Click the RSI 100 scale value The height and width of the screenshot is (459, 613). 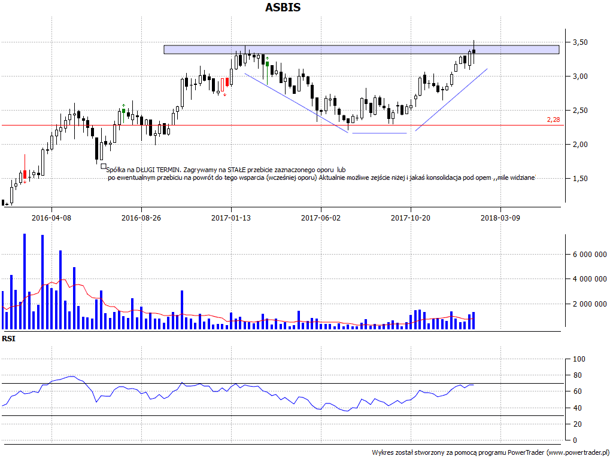pos(579,359)
